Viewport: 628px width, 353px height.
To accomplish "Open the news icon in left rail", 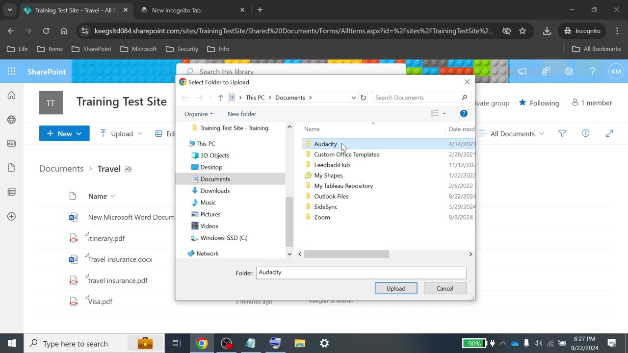I will pos(12,144).
